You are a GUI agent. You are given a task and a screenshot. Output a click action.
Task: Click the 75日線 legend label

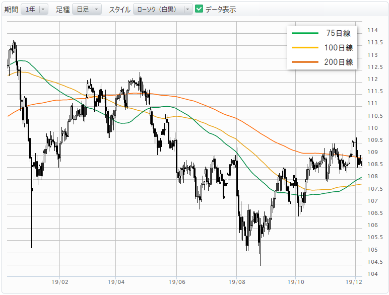click(338, 33)
